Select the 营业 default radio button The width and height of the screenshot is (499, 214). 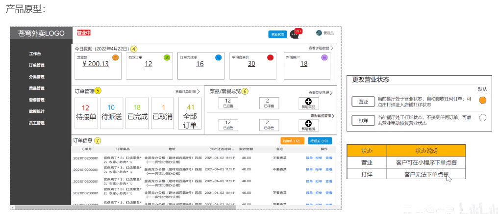pos(483,100)
